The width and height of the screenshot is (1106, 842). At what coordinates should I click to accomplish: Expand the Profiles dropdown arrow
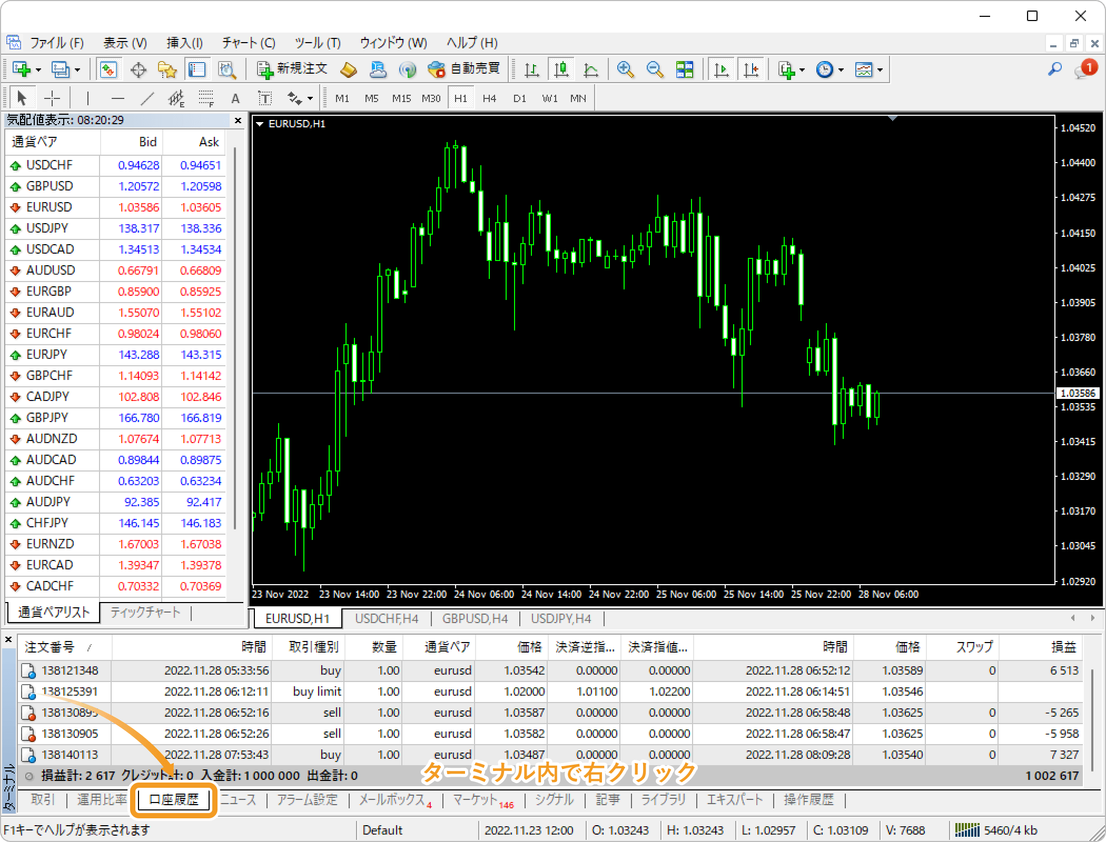[77, 70]
